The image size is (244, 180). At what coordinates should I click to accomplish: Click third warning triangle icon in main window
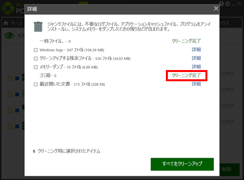(x=10, y=110)
